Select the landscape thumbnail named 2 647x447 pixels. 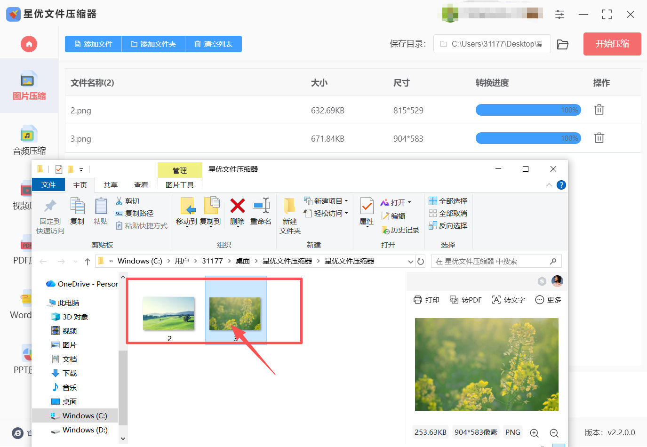click(168, 313)
